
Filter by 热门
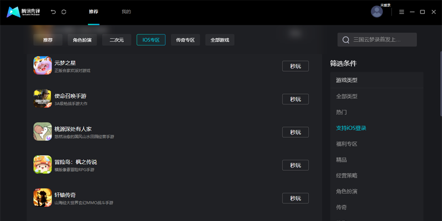(341, 112)
